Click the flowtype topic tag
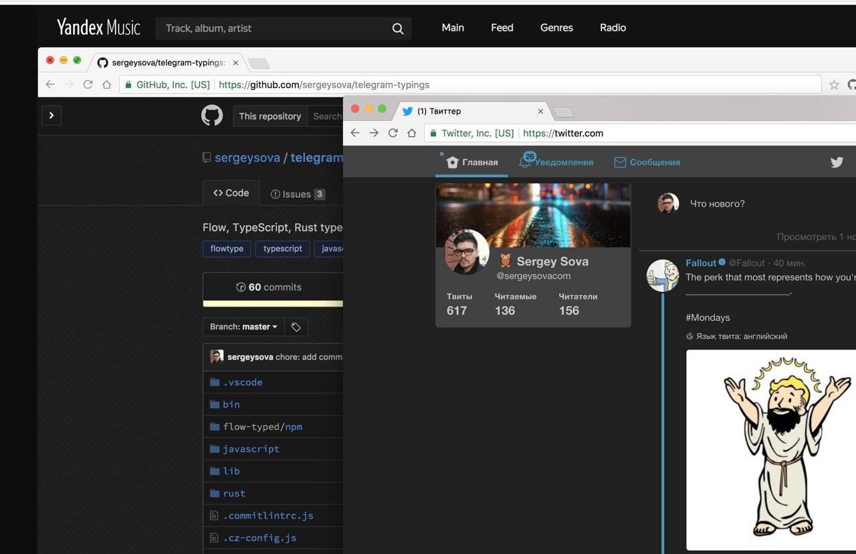This screenshot has width=856, height=554. pos(227,249)
